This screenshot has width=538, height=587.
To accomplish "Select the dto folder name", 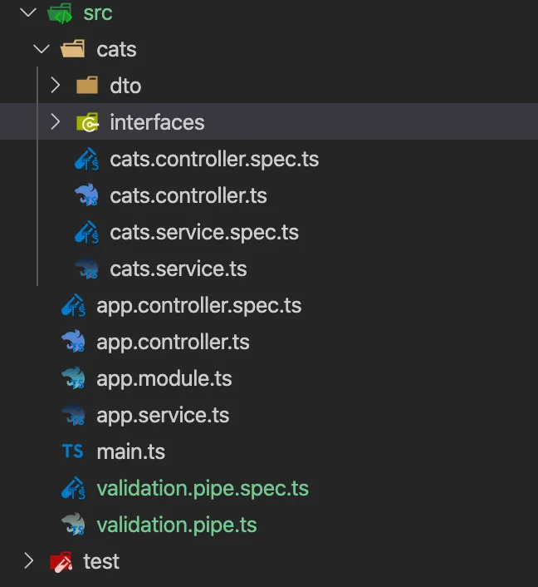I will (125, 86).
